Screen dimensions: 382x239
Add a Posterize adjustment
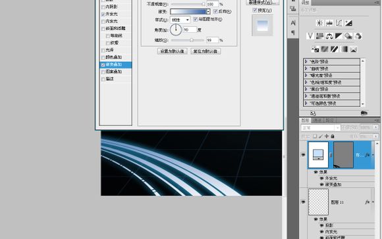pos(325,49)
